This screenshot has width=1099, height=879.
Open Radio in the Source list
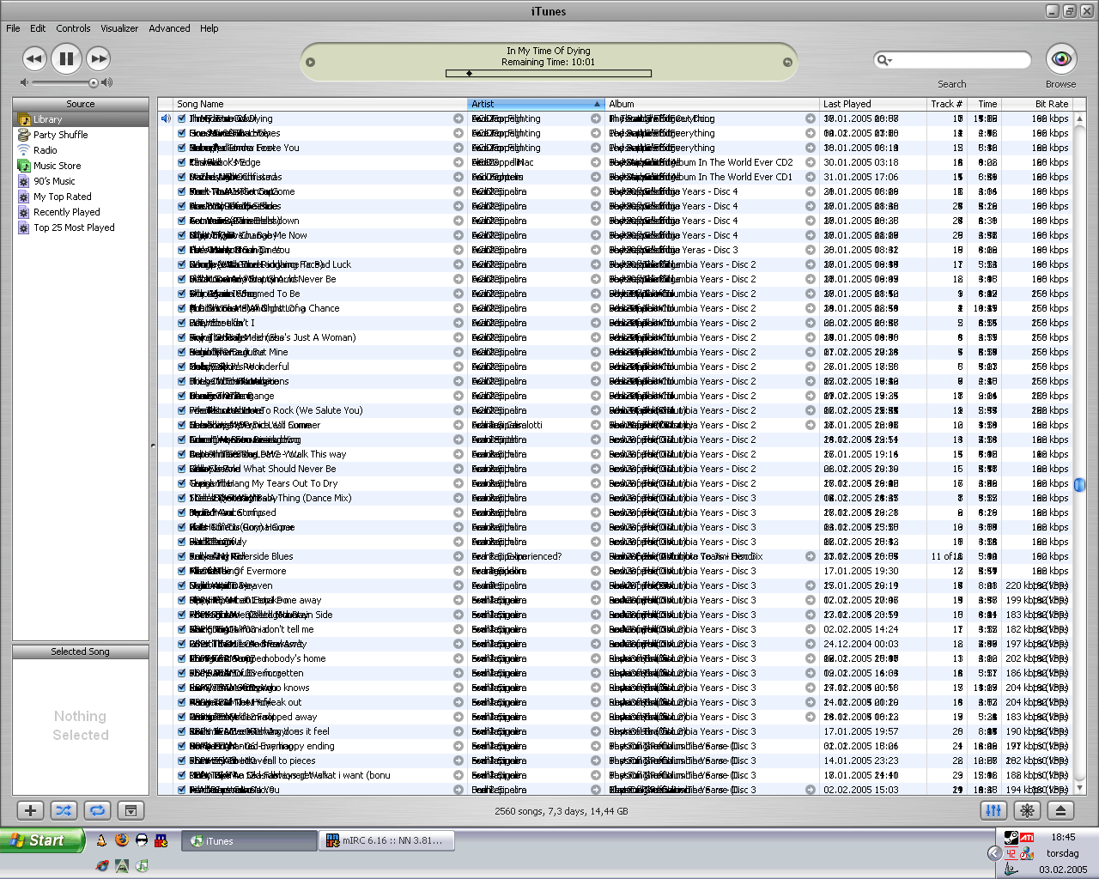point(81,150)
